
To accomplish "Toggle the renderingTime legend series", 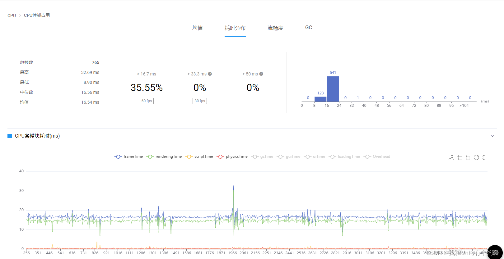I will [164, 157].
